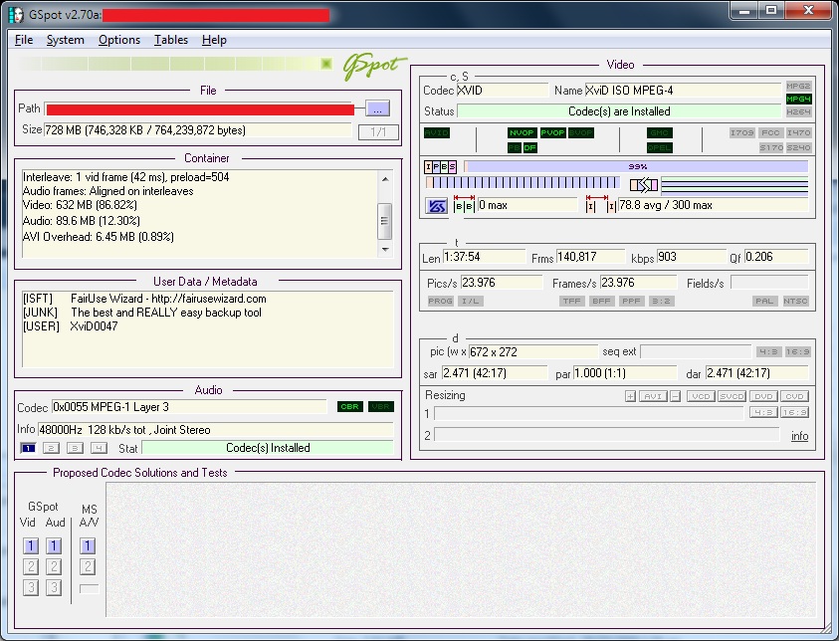Screen dimensions: 839x641
Task: Click the I470 colorimetry badge
Action: 799,132
